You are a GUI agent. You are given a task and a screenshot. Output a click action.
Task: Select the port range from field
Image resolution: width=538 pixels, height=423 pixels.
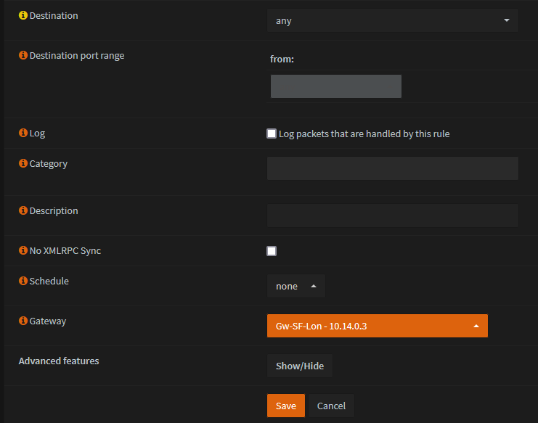pos(335,86)
